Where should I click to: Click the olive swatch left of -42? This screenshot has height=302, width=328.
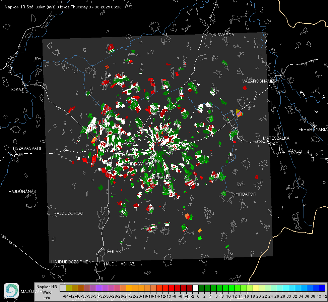click(x=69, y=288)
